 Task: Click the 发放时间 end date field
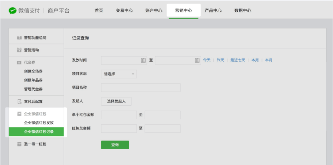pyautogui.click(x=178, y=60)
